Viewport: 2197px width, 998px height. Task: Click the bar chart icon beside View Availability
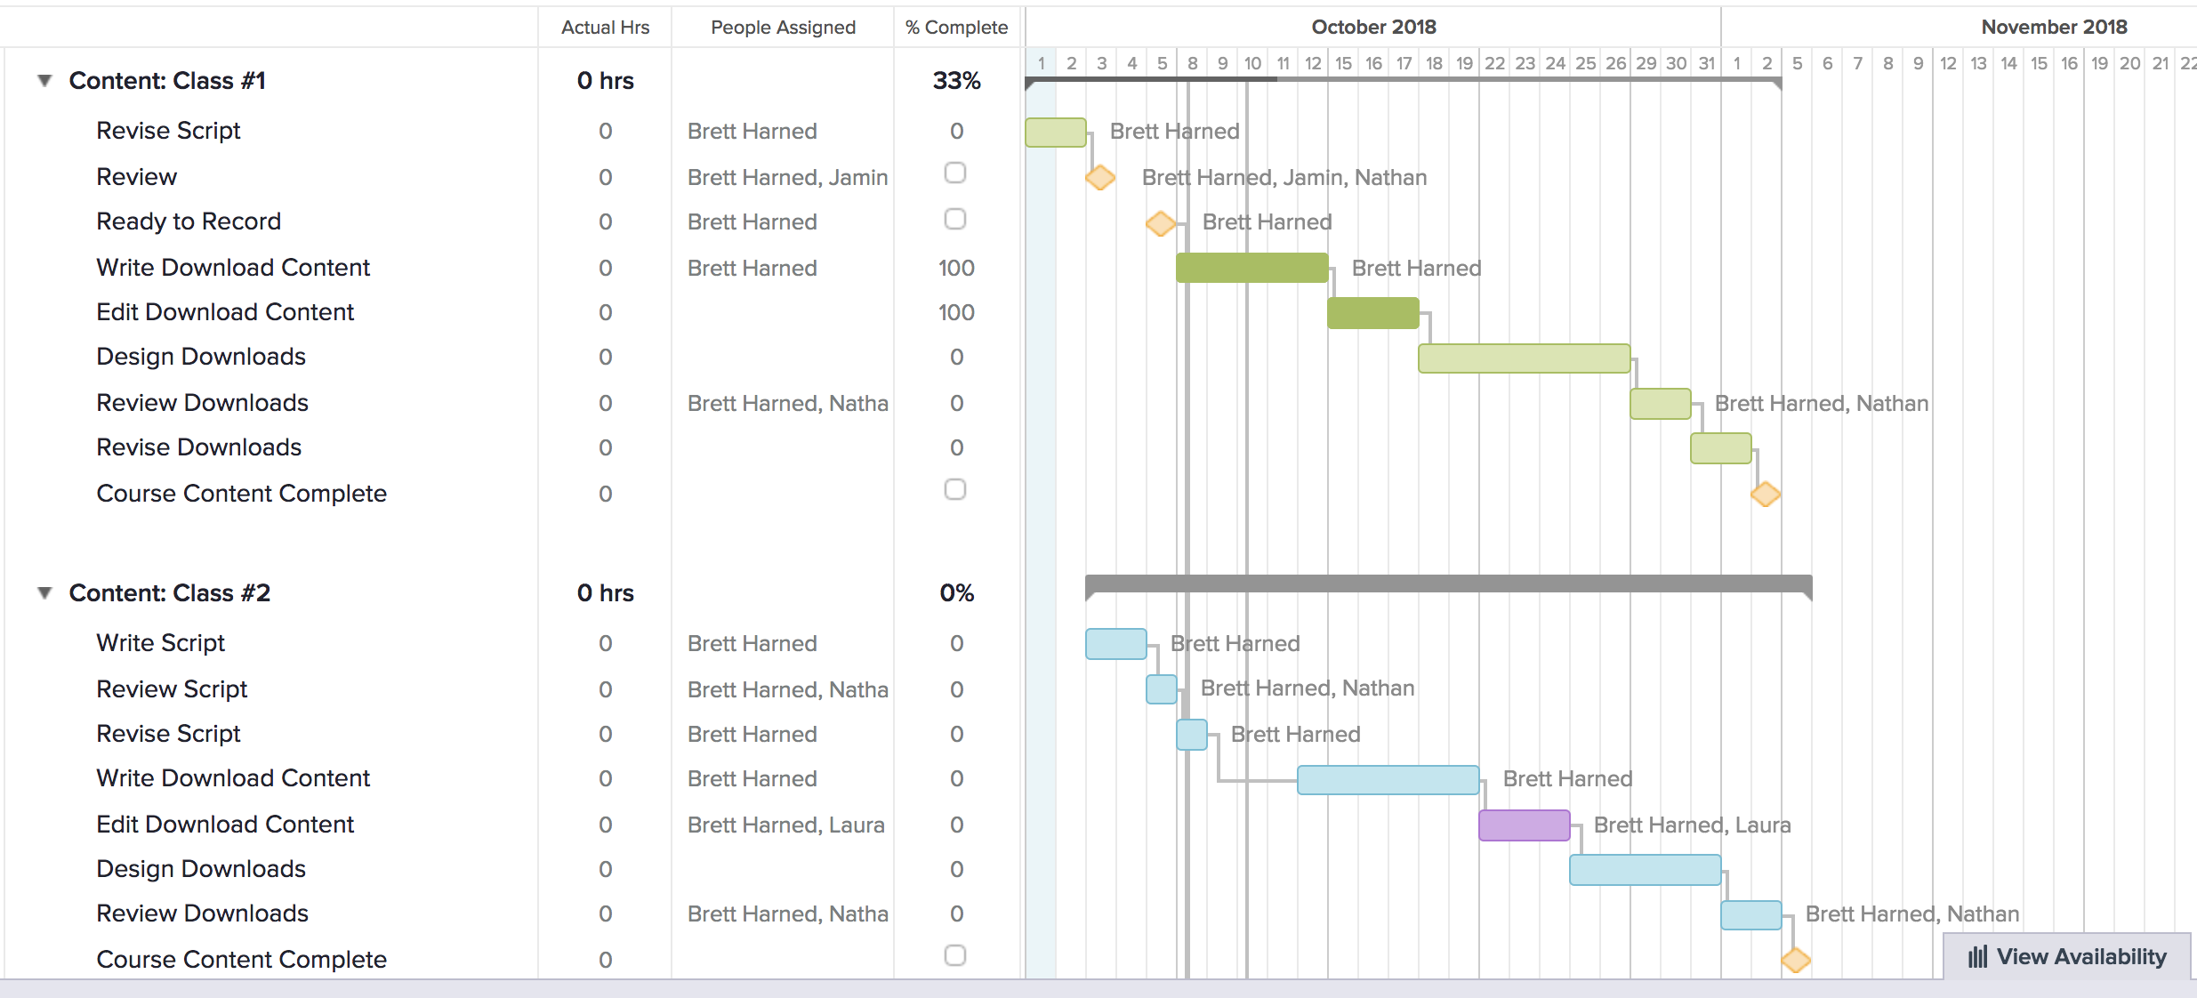pos(1977,956)
